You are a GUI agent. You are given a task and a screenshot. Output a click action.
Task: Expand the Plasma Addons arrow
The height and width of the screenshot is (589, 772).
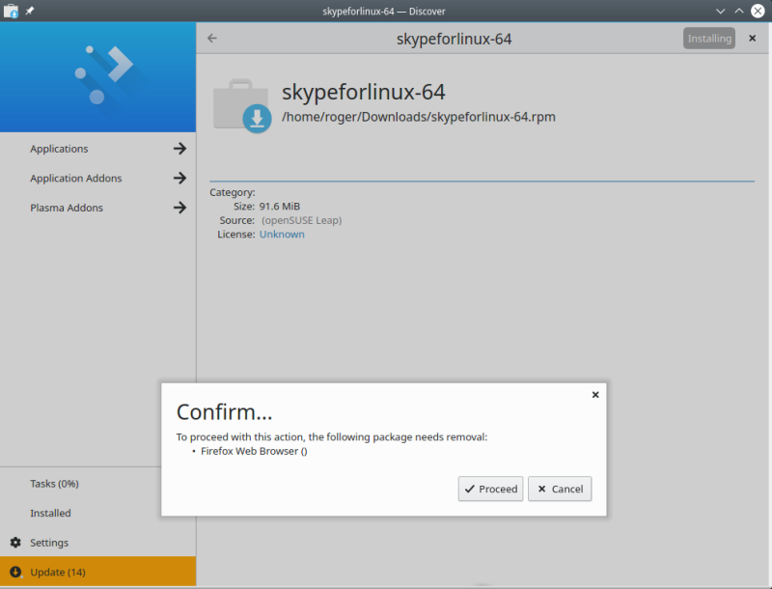(x=179, y=208)
